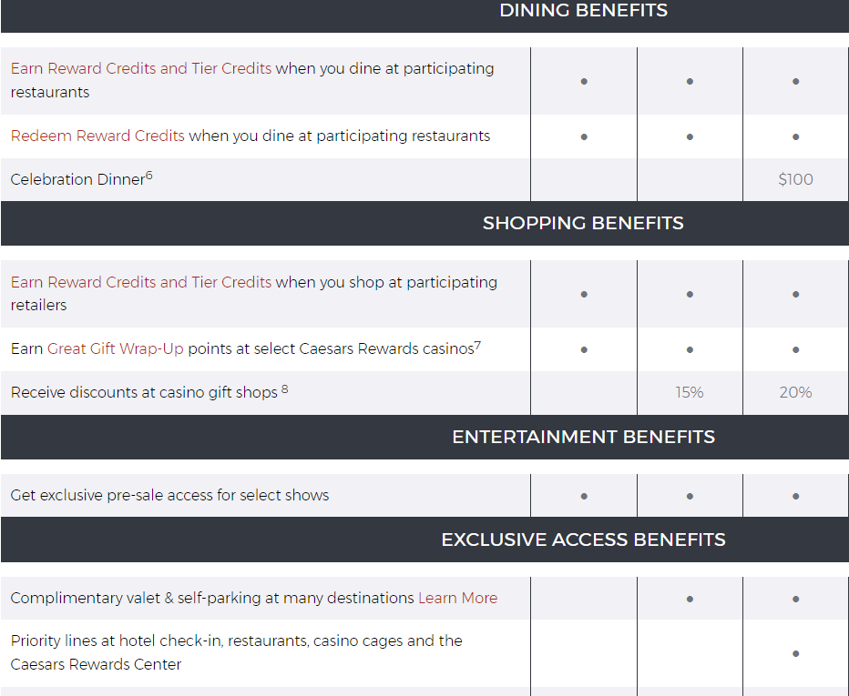
Task: Select the 15% gift shop discount cell
Action: pos(690,393)
